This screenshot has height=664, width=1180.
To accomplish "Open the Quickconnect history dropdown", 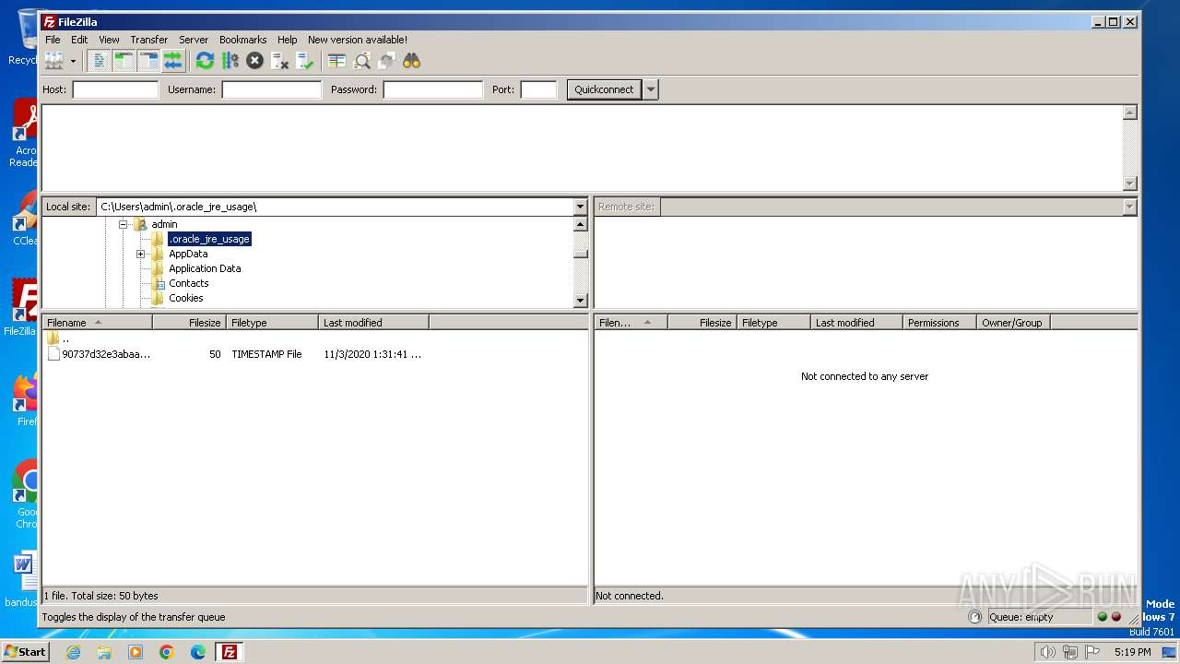I will pos(651,89).
